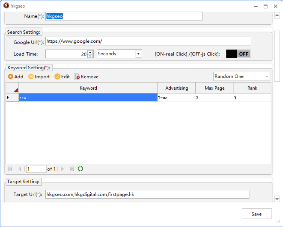Increase Load Time with up arrow
The width and height of the screenshot is (283, 227).
[x=90, y=52]
